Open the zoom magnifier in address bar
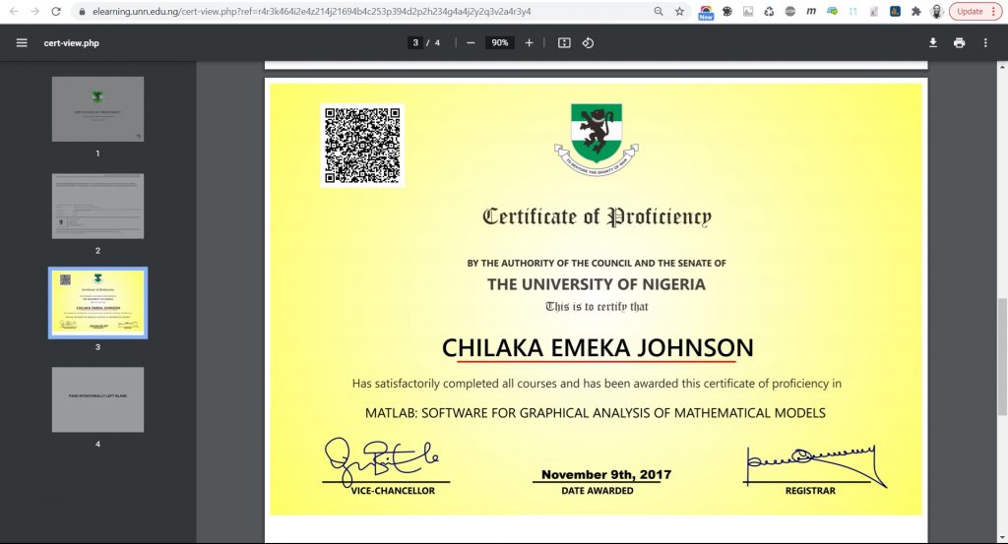 pos(659,12)
